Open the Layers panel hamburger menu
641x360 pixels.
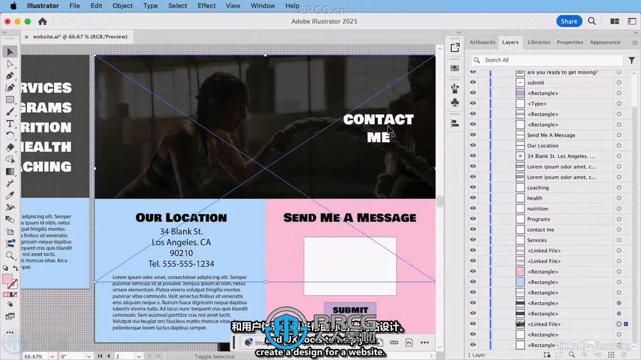[x=634, y=42]
